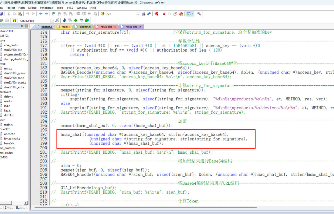The width and height of the screenshot is (334, 214).
Task: Disable all breakpoints in the toolbar
Action: pos(175,14)
